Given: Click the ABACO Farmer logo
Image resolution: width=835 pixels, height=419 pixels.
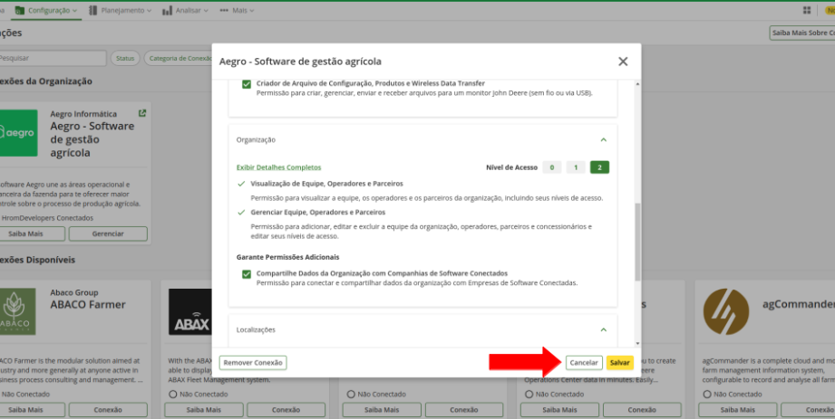Looking at the screenshot, I should tap(18, 311).
